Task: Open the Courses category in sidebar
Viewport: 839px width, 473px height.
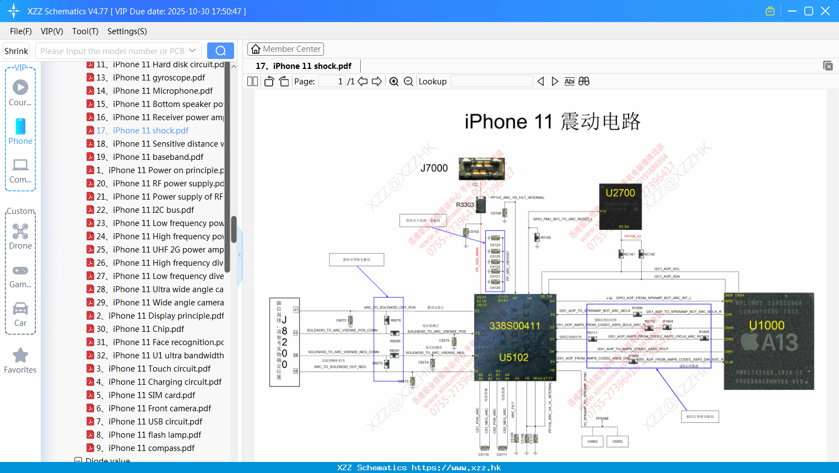Action: coord(20,93)
